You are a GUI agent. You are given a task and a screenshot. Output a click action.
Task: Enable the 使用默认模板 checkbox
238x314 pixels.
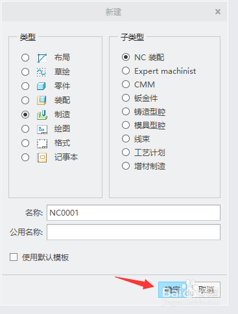14,257
